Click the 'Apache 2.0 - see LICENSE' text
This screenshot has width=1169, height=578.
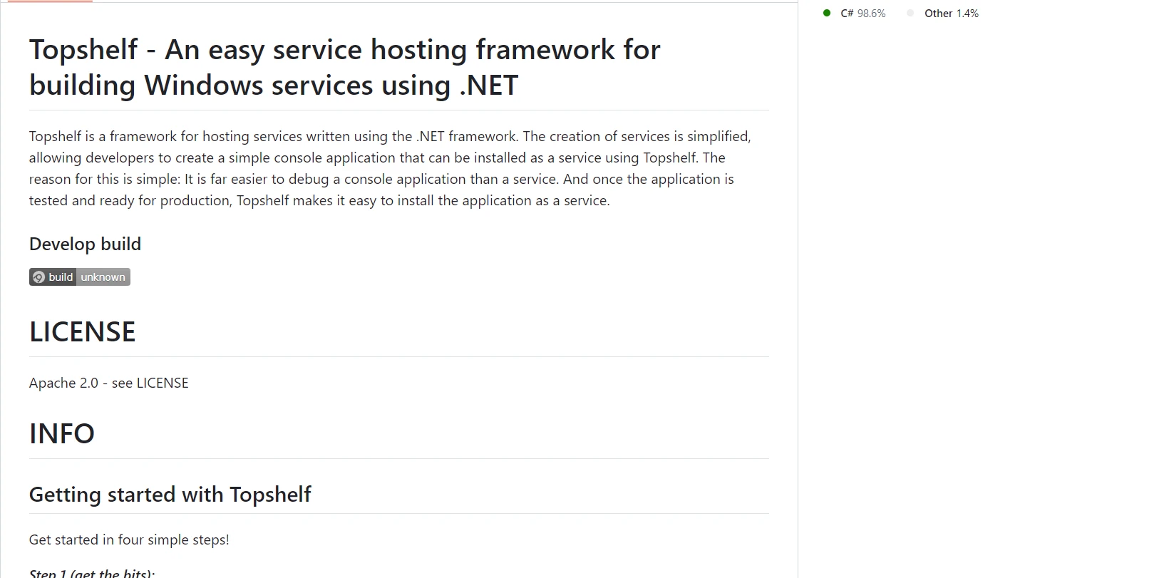[109, 383]
